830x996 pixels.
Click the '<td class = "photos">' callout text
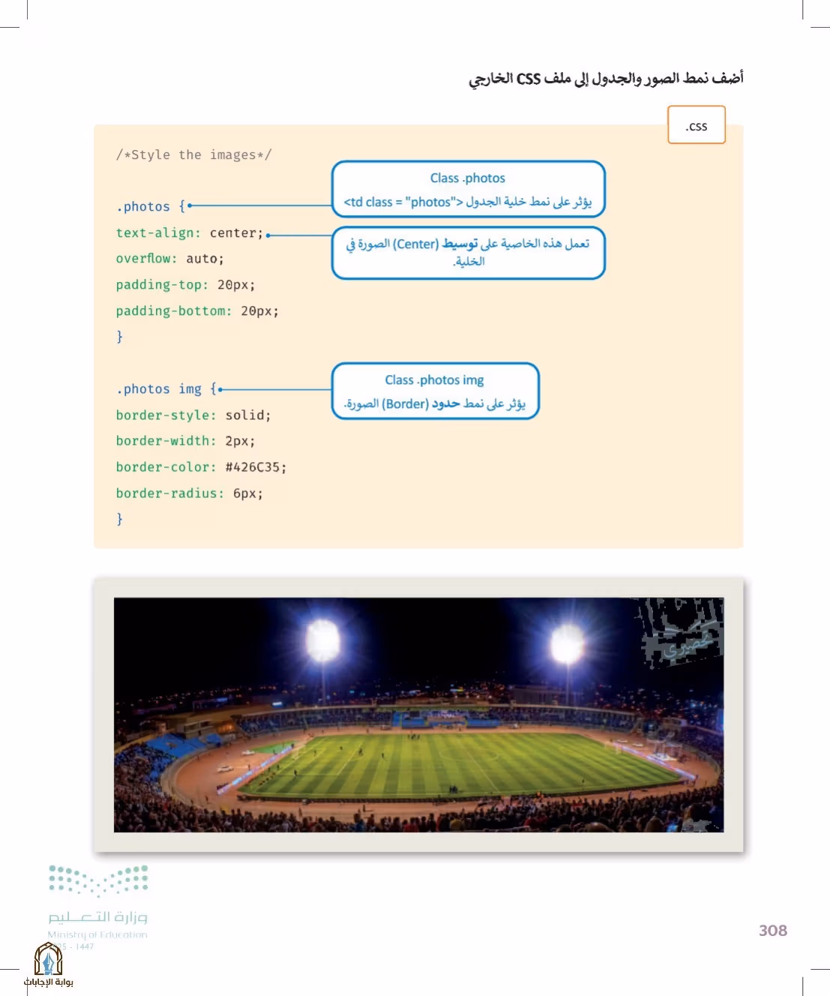pos(403,202)
